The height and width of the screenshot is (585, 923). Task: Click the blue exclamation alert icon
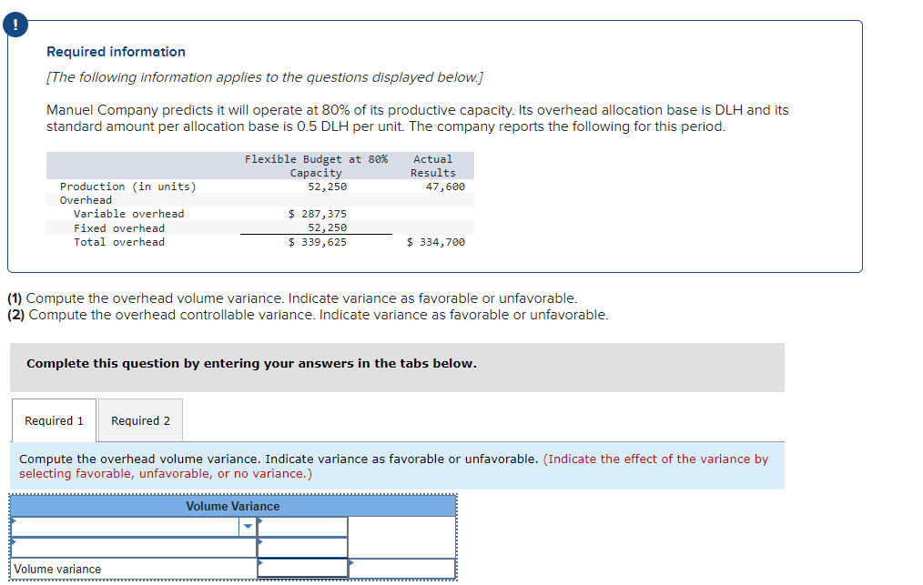pos(15,25)
